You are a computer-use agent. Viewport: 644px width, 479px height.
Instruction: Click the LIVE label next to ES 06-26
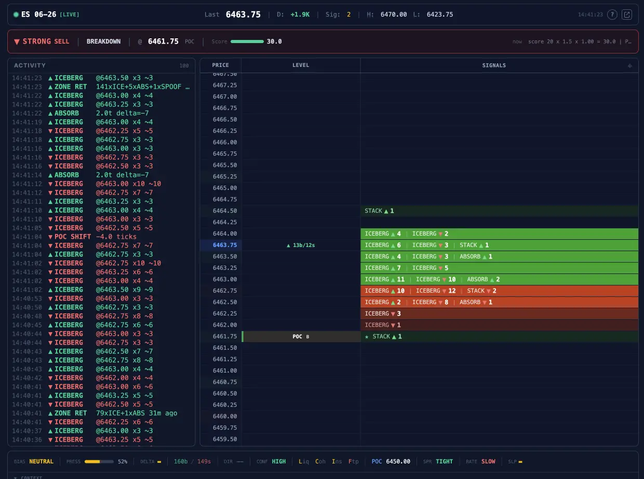[70, 15]
